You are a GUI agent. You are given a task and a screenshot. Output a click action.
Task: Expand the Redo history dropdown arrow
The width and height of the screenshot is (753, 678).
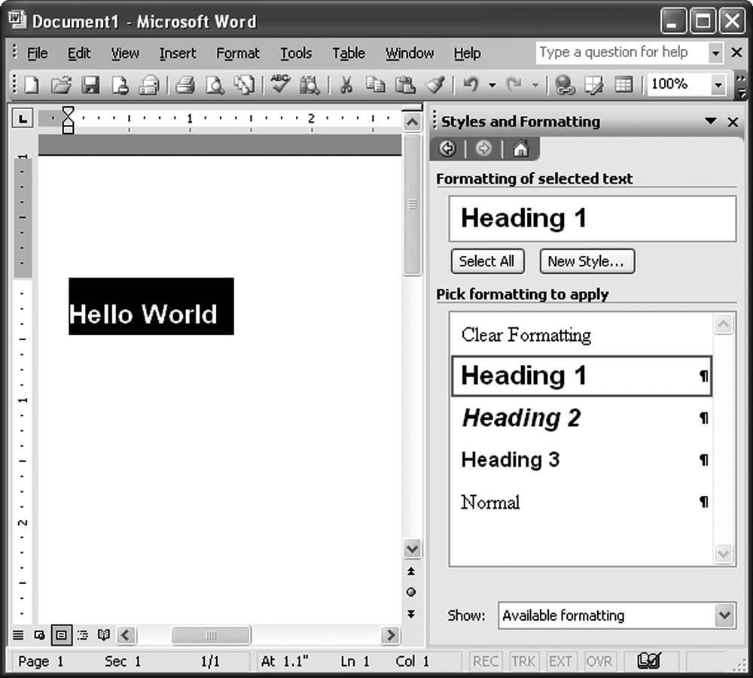[535, 86]
